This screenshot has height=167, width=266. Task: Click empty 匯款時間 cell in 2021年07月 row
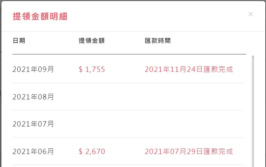pos(189,124)
